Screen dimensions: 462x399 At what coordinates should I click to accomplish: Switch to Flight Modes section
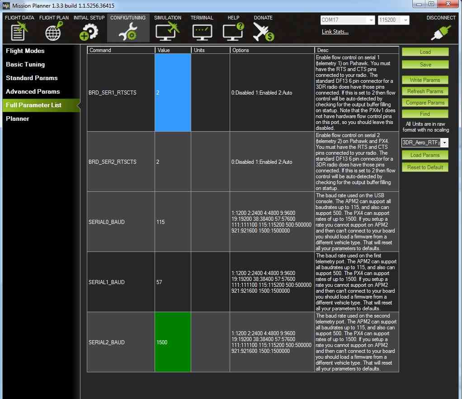[x=25, y=51]
